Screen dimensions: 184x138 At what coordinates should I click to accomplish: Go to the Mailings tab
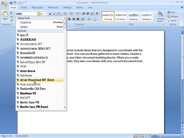pyautogui.click(x=67, y=8)
